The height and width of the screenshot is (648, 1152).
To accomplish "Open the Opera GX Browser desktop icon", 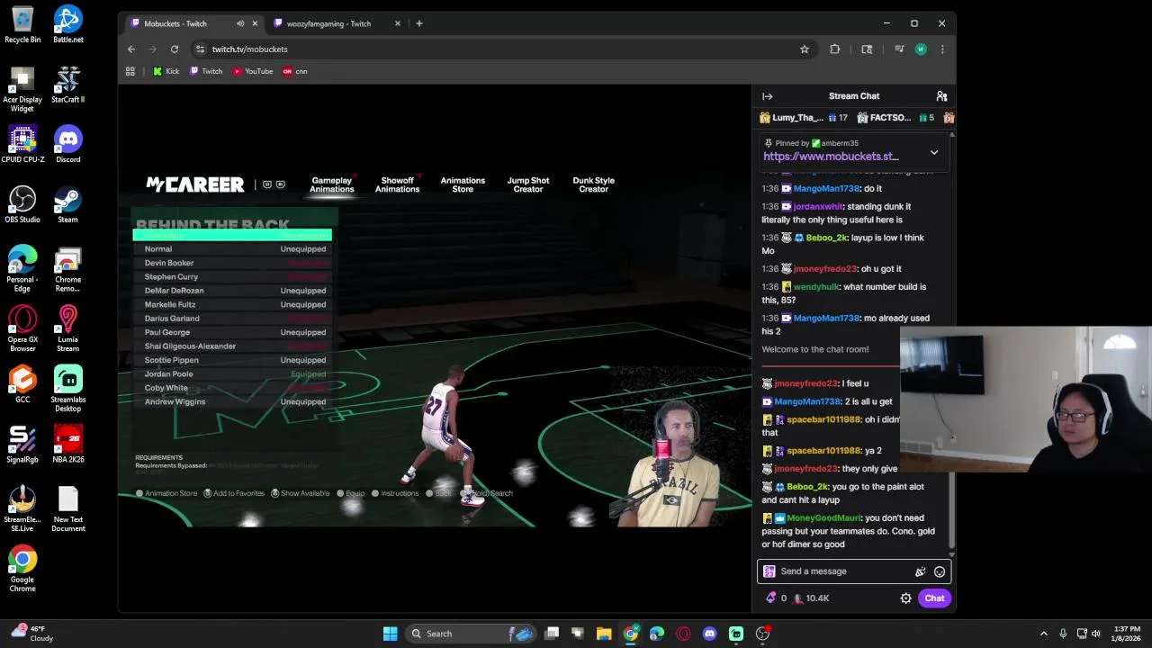I will click(x=22, y=328).
